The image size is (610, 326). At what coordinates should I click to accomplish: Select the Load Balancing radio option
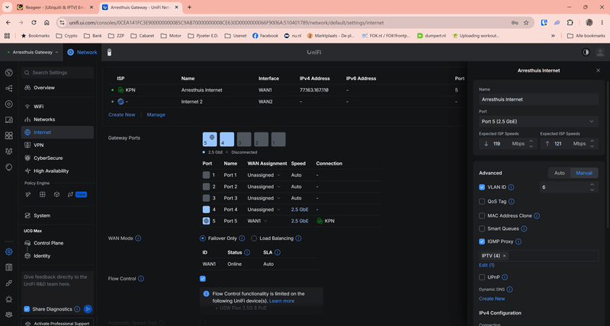point(254,238)
